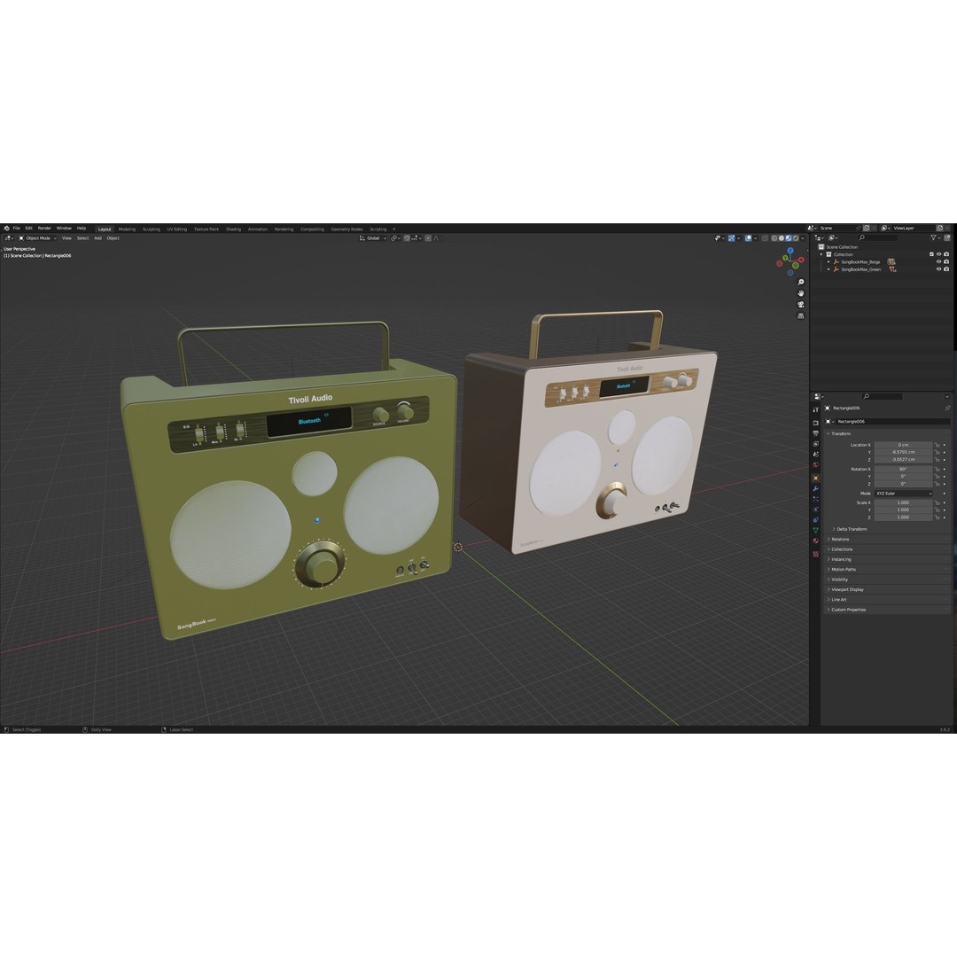Disable camera visibility for SongBookMax_Beige
Screen dimensions: 957x957
pos(945,261)
